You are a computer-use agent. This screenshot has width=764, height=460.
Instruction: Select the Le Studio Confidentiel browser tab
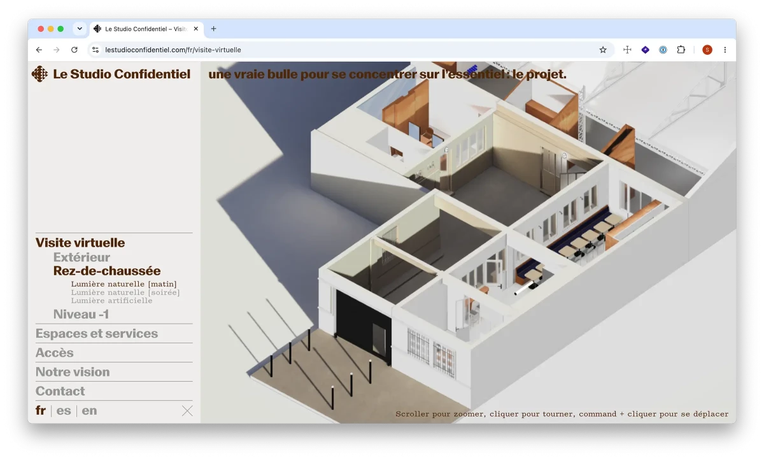click(x=146, y=29)
